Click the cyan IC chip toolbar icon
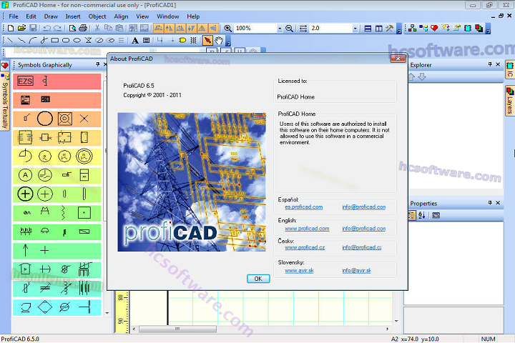Image resolution: width=515 pixels, height=343 pixels. pos(468,29)
